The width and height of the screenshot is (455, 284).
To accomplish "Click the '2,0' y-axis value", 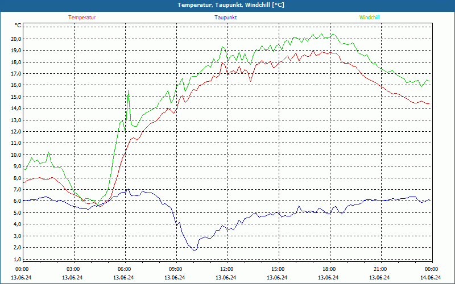I will [x=18, y=248].
